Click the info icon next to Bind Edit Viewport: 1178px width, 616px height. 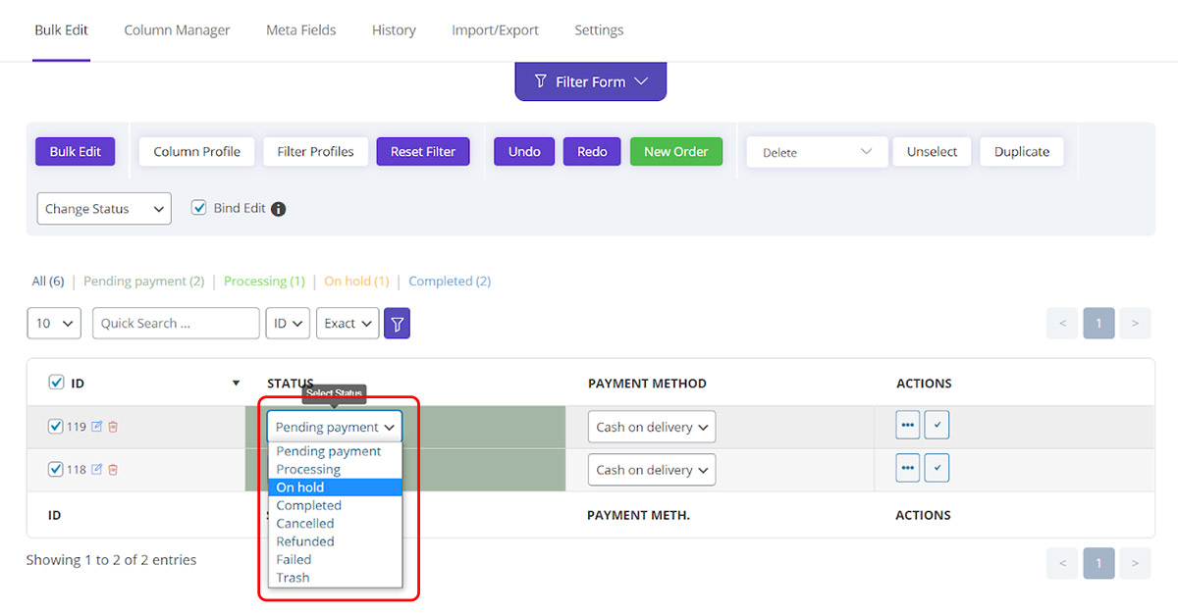pyautogui.click(x=278, y=208)
